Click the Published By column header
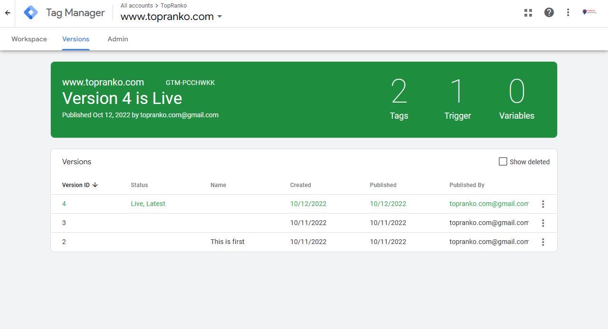This screenshot has width=608, height=329. 467,185
